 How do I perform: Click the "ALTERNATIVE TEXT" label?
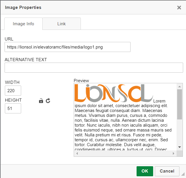pyautogui.click(x=26, y=60)
